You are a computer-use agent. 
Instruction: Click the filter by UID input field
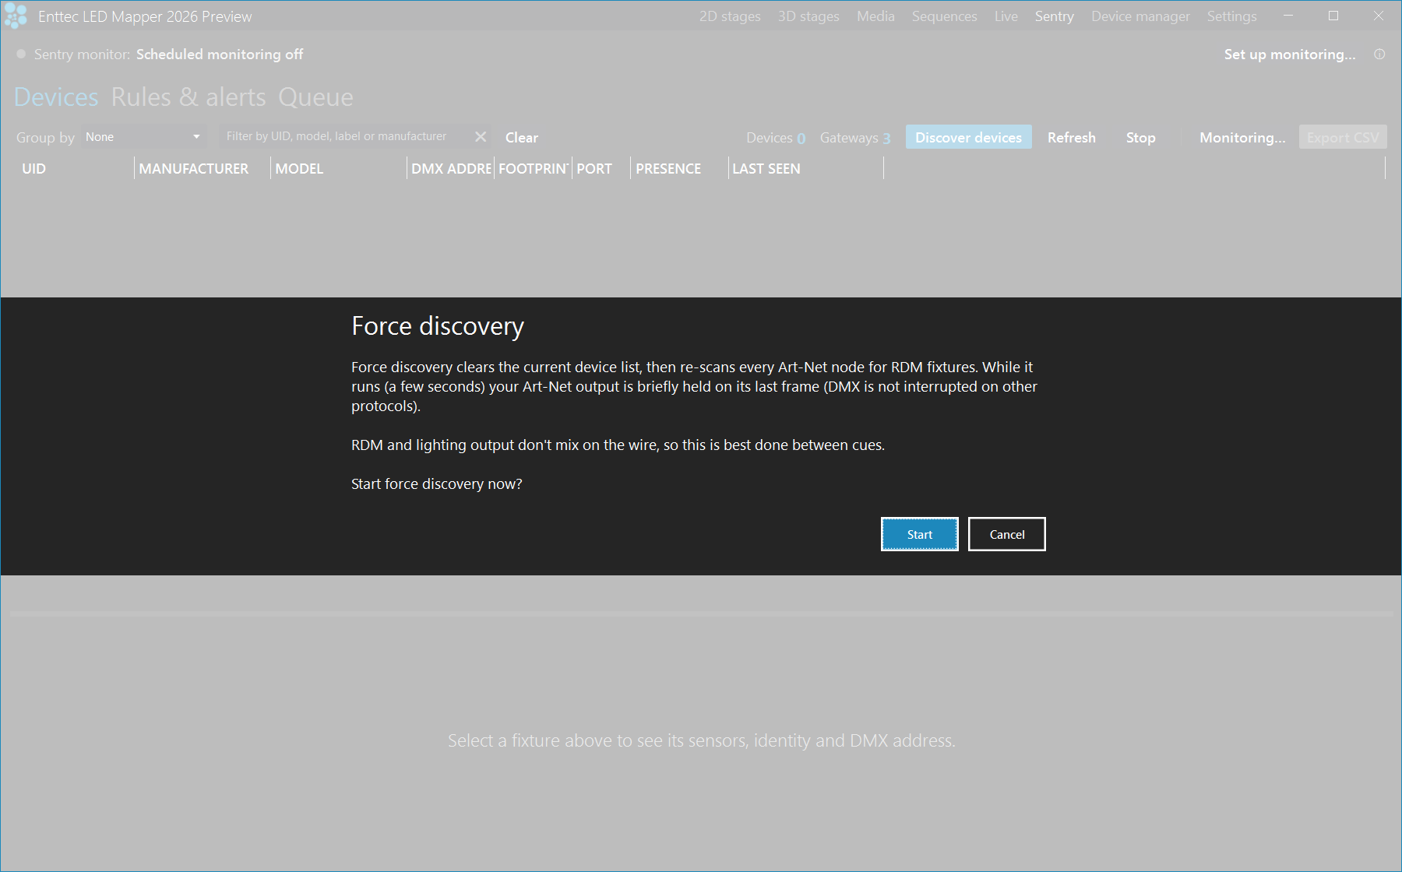(x=347, y=137)
